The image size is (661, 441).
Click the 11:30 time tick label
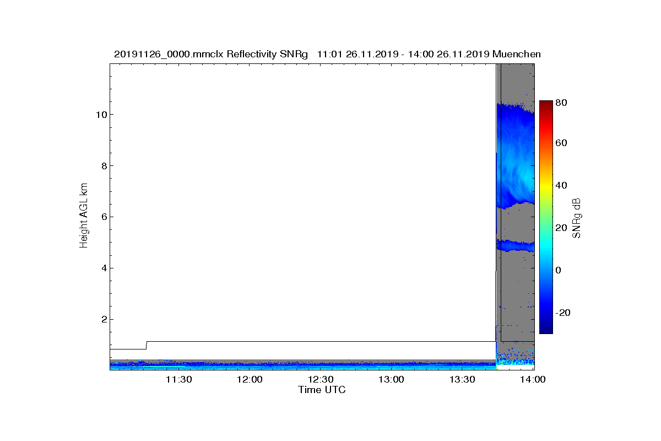tap(178, 380)
